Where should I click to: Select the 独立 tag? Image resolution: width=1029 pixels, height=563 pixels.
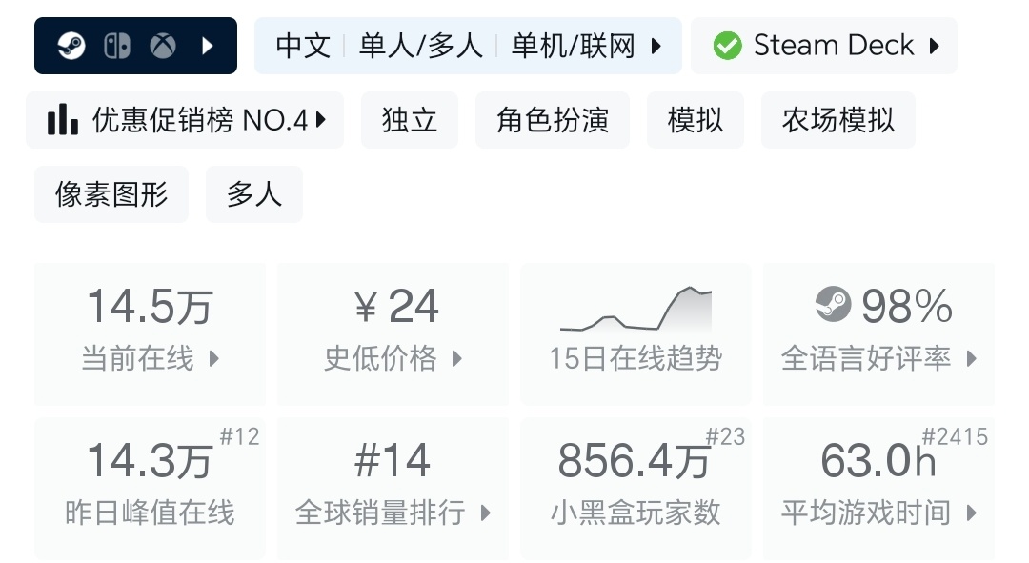tap(410, 120)
